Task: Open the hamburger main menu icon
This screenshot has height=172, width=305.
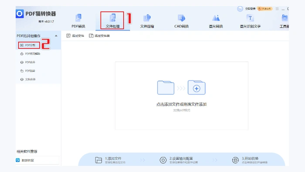Action: 277,9
